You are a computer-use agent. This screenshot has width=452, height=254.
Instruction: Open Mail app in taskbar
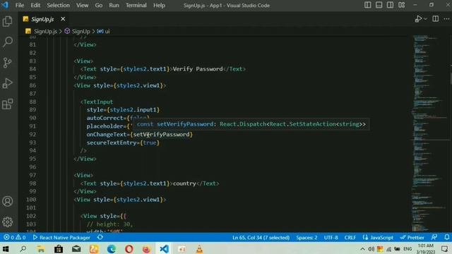pyautogui.click(x=76, y=249)
